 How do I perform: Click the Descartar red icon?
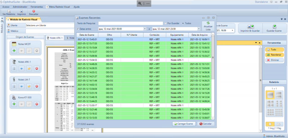pyautogui.click(x=34, y=11)
